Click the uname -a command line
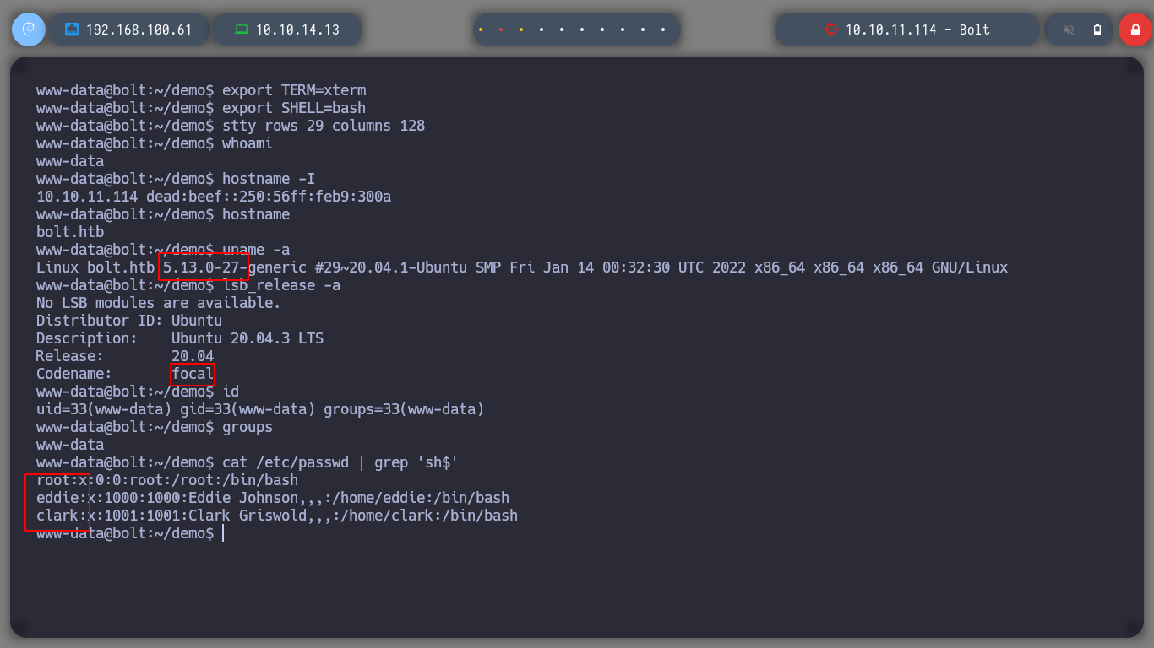The width and height of the screenshot is (1154, 648). (163, 250)
